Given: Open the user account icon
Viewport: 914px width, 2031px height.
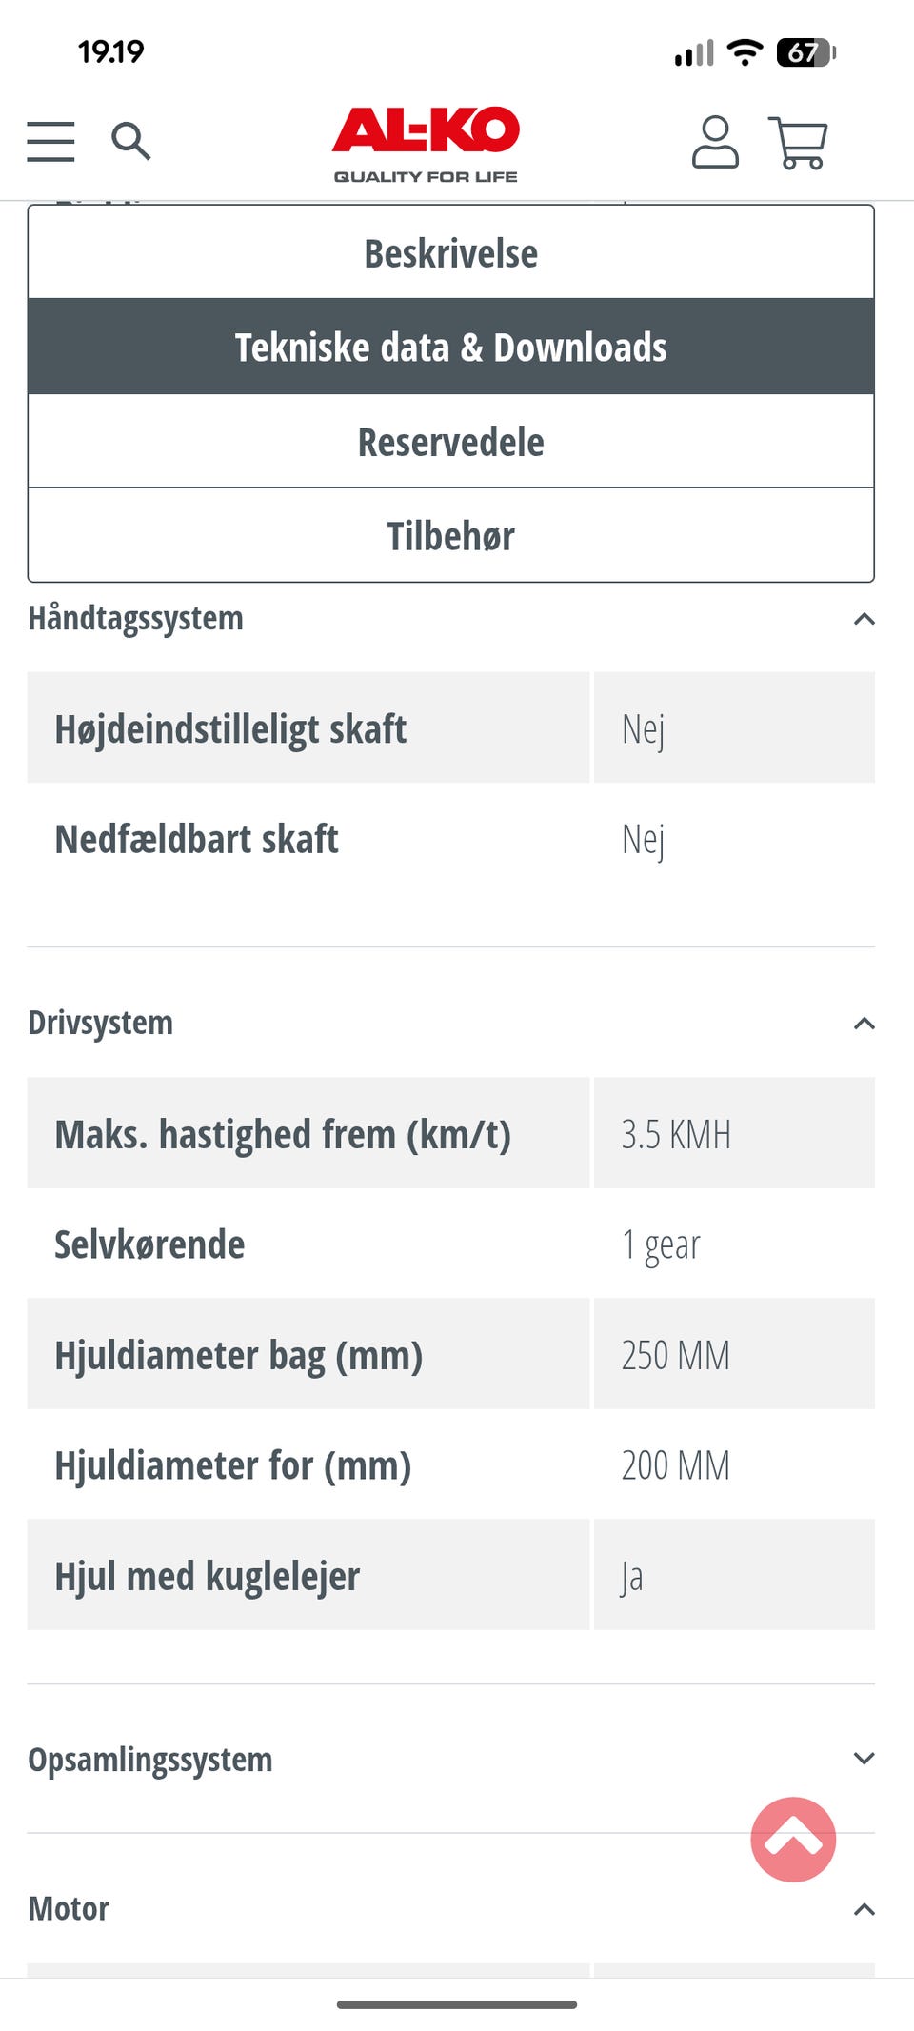Looking at the screenshot, I should tap(715, 143).
